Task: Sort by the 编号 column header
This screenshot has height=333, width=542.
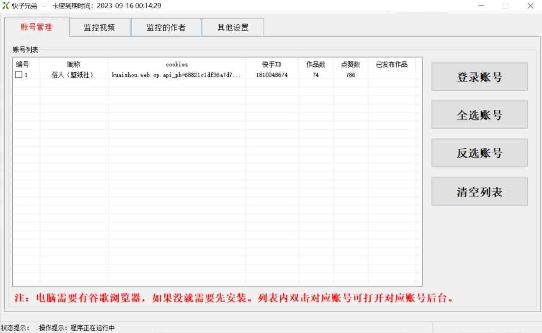Action: pyautogui.click(x=22, y=64)
